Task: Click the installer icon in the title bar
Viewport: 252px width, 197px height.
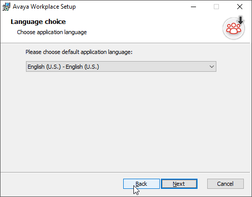Action: click(x=6, y=7)
